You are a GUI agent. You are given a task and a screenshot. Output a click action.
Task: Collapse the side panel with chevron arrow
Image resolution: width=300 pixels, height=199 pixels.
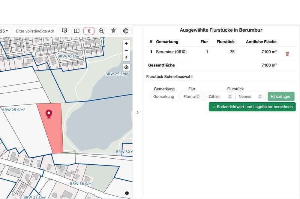pos(137,112)
